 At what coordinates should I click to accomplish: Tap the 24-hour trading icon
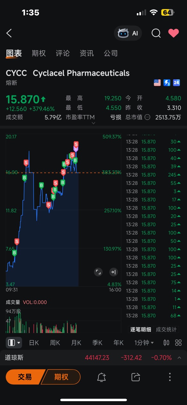(x=176, y=83)
